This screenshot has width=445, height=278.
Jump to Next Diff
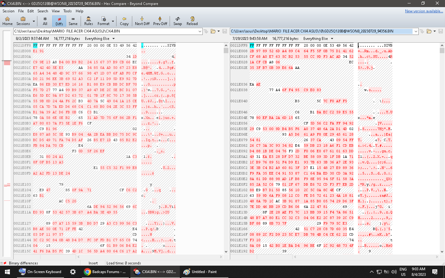pyautogui.click(x=142, y=21)
